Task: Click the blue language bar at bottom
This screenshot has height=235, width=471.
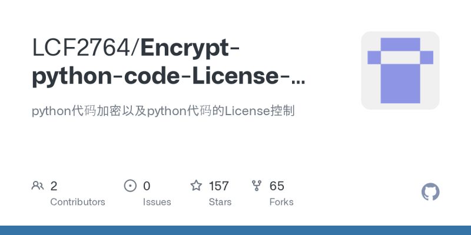Action: tap(235, 230)
